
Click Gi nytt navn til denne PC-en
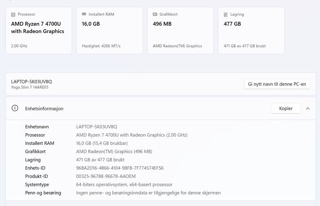click(277, 84)
